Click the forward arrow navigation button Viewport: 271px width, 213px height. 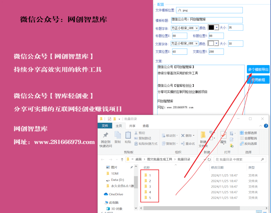pos(110,159)
